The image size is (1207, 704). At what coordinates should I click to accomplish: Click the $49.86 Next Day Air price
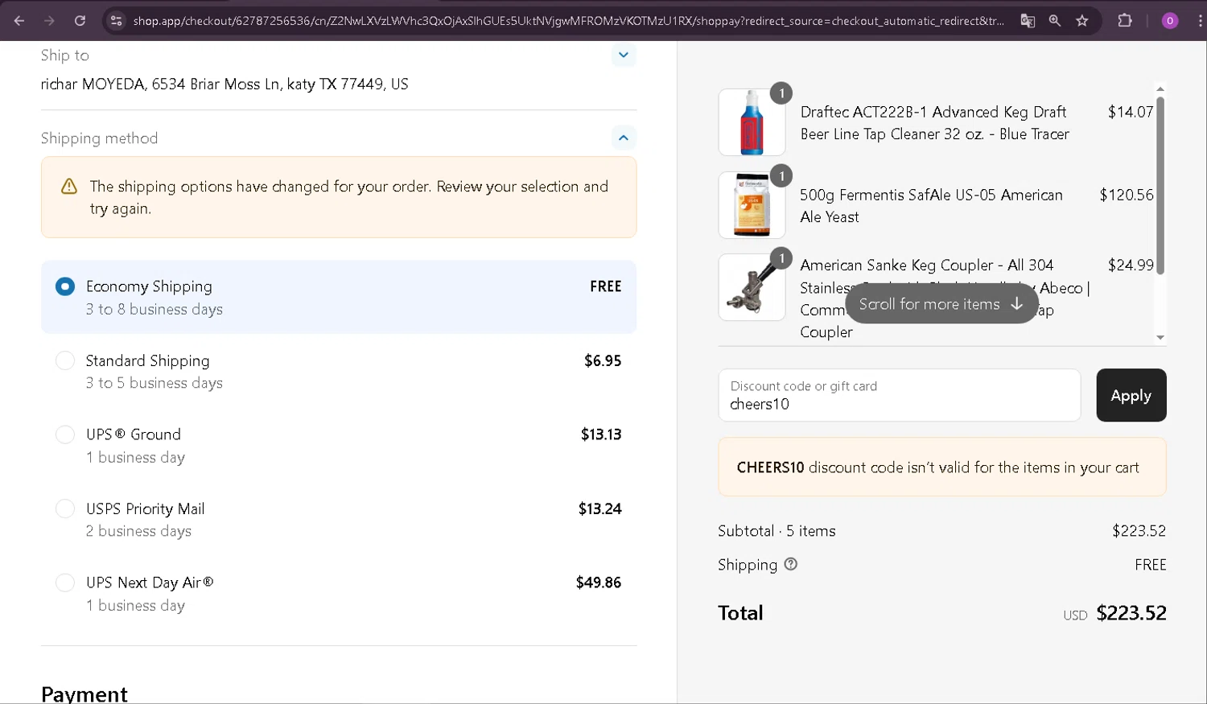click(x=598, y=583)
